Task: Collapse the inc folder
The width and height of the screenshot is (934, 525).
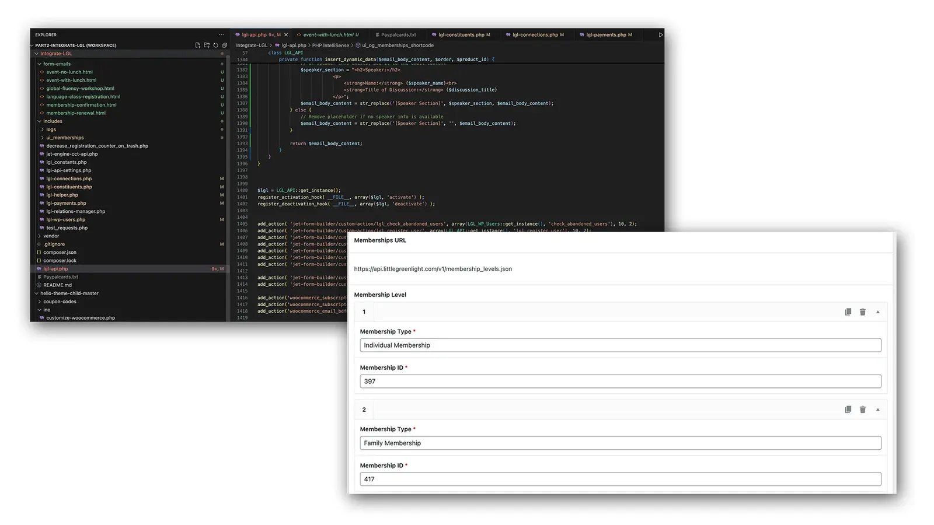Action: click(47, 310)
